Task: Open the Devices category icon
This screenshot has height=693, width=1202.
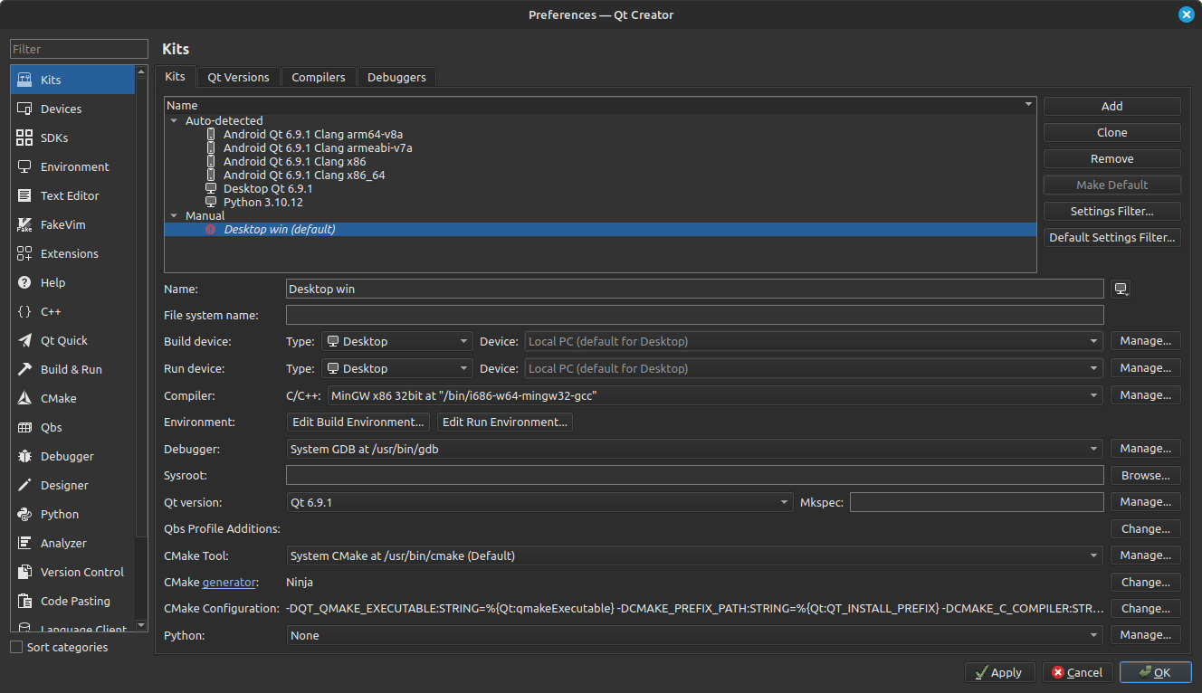Action: (24, 109)
